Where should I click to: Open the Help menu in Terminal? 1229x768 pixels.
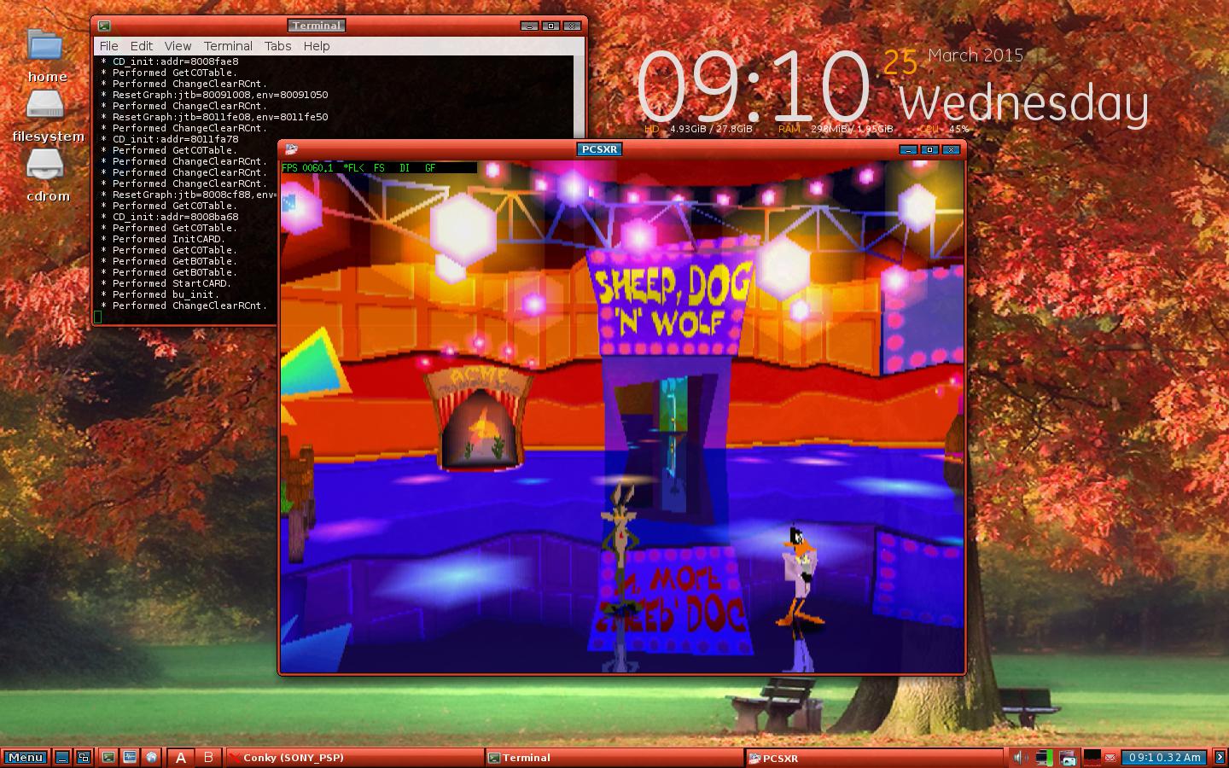[317, 46]
